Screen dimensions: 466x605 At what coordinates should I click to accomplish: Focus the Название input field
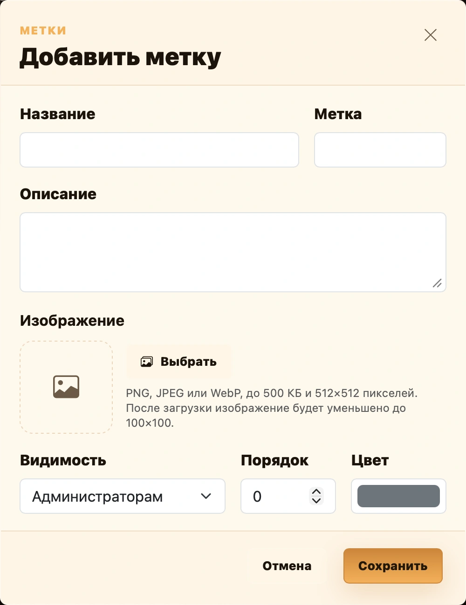click(159, 150)
